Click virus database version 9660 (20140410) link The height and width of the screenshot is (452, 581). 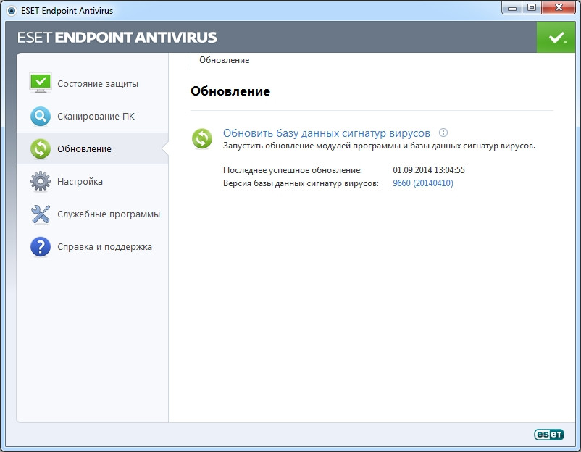[x=423, y=183]
